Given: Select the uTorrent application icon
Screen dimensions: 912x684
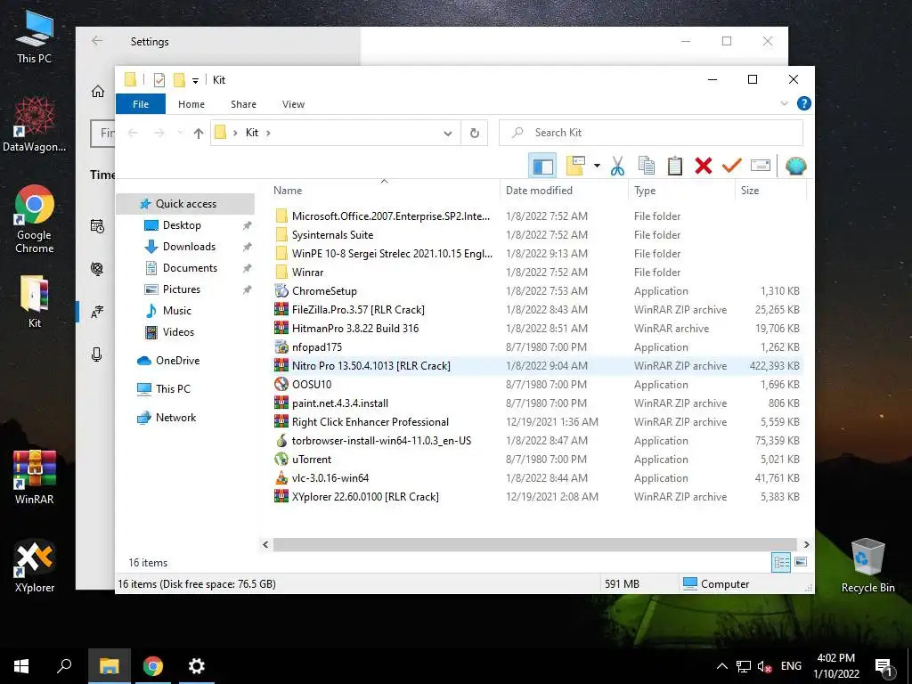Looking at the screenshot, I should [281, 460].
